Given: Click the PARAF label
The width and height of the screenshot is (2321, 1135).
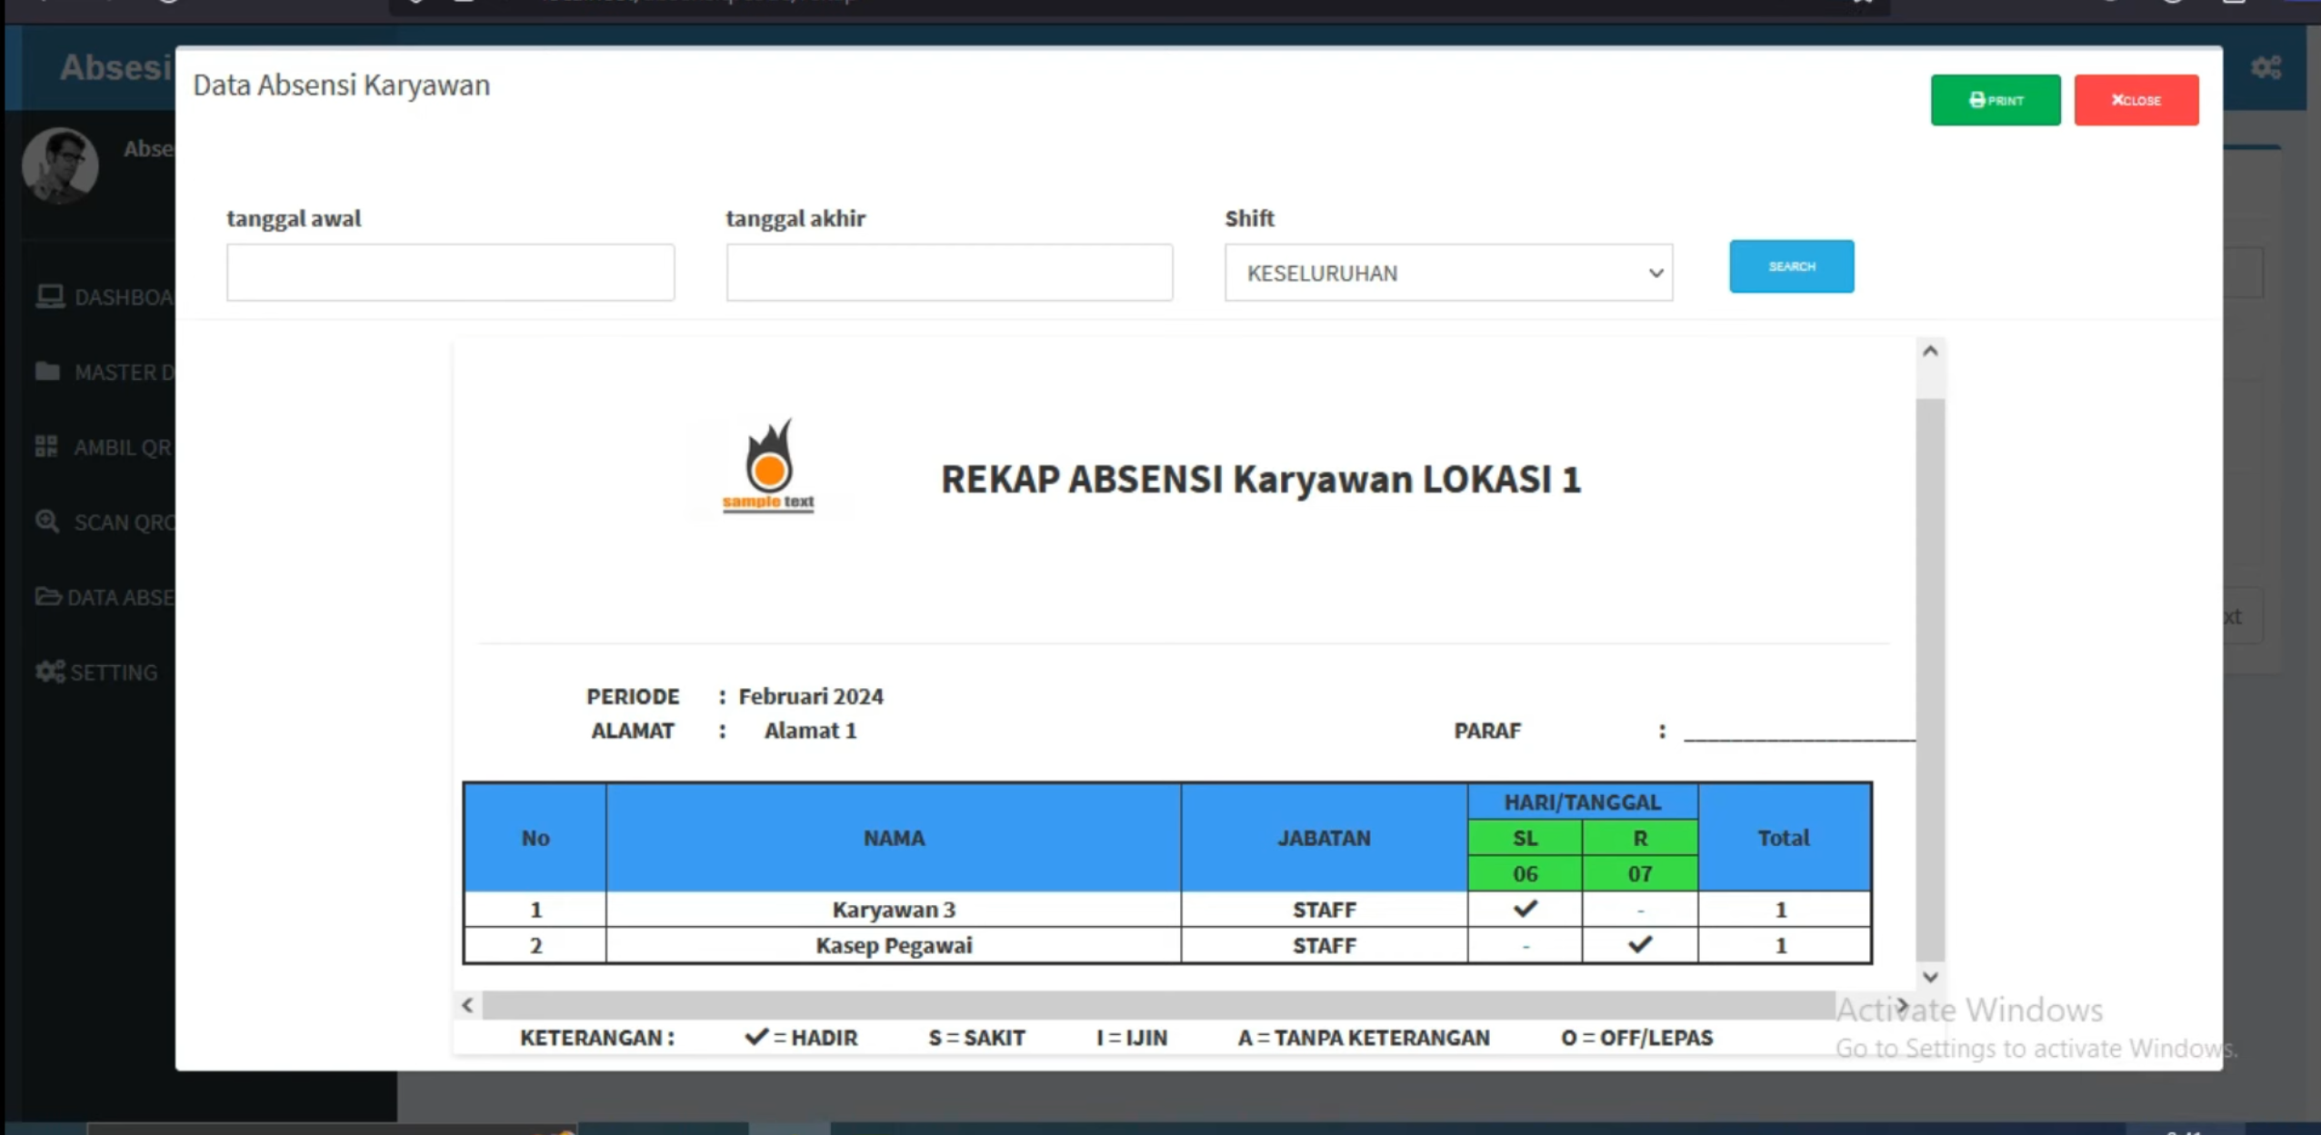Looking at the screenshot, I should click(1486, 731).
